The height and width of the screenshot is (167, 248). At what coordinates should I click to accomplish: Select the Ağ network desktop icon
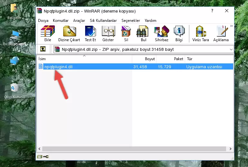pyautogui.click(x=15, y=64)
